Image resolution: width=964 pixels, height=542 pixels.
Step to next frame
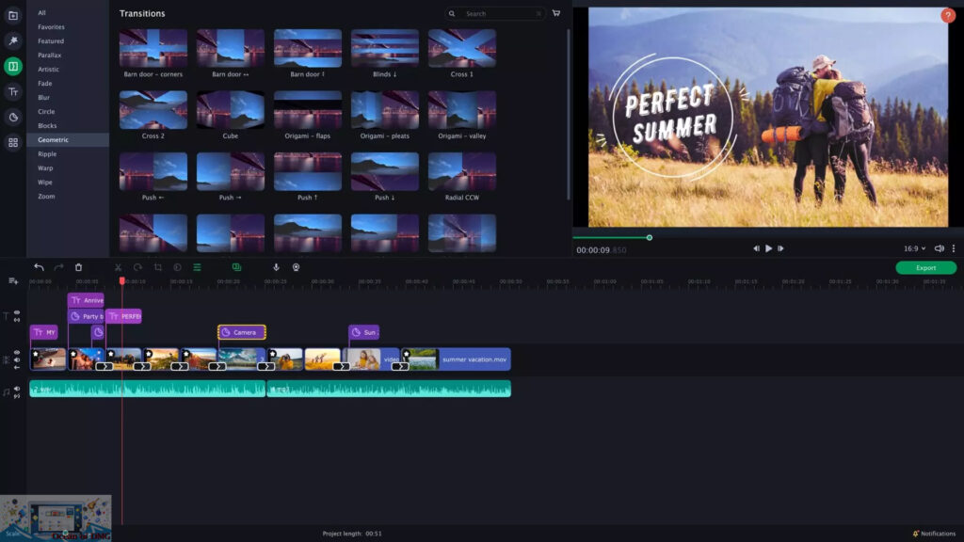(x=780, y=248)
